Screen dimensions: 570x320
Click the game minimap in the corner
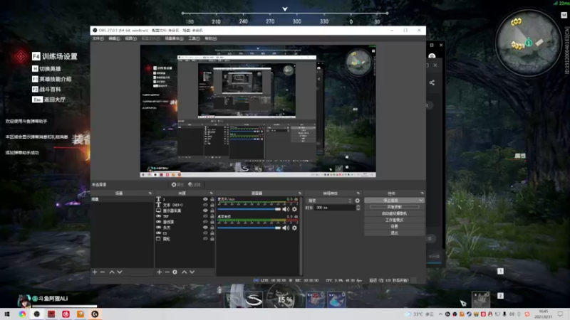click(x=528, y=43)
